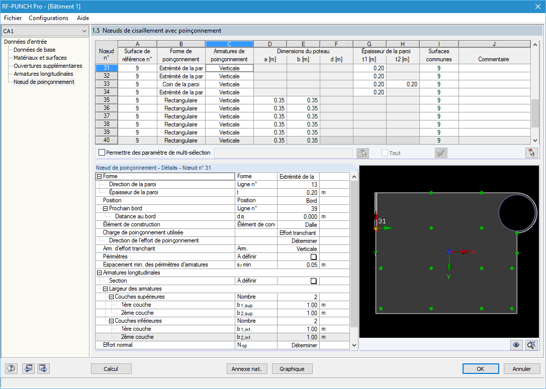Click the eye view-mode icon below graphic
This screenshot has height=389, width=546.
[516, 345]
